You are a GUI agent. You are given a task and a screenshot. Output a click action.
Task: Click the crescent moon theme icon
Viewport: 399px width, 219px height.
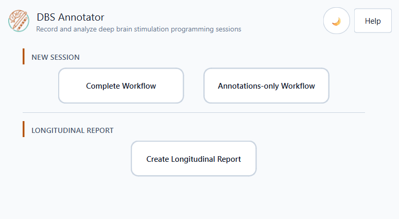click(x=336, y=22)
